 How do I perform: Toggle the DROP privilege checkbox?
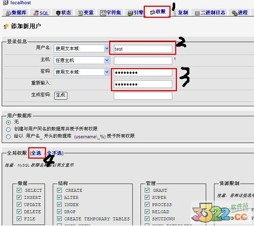pos(59,212)
